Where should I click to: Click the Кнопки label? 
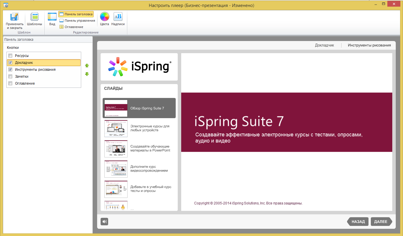tap(13, 48)
